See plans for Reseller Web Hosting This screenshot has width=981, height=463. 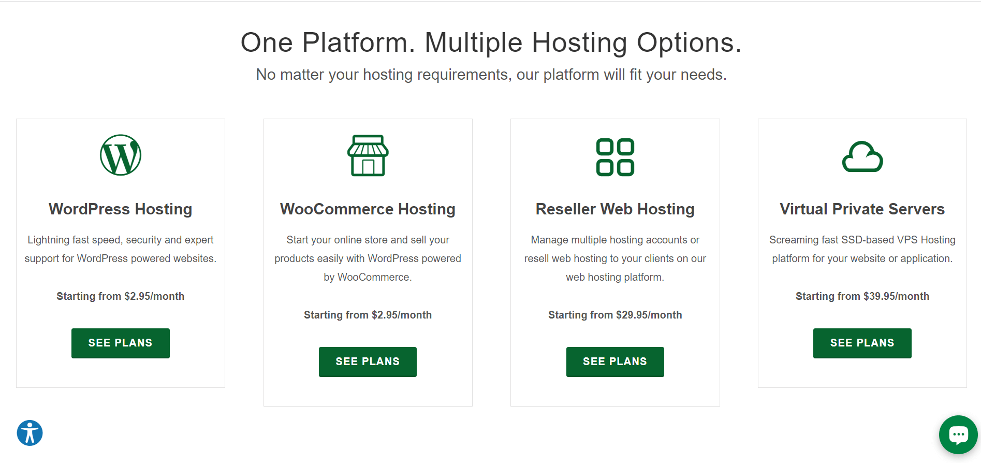[x=615, y=361]
